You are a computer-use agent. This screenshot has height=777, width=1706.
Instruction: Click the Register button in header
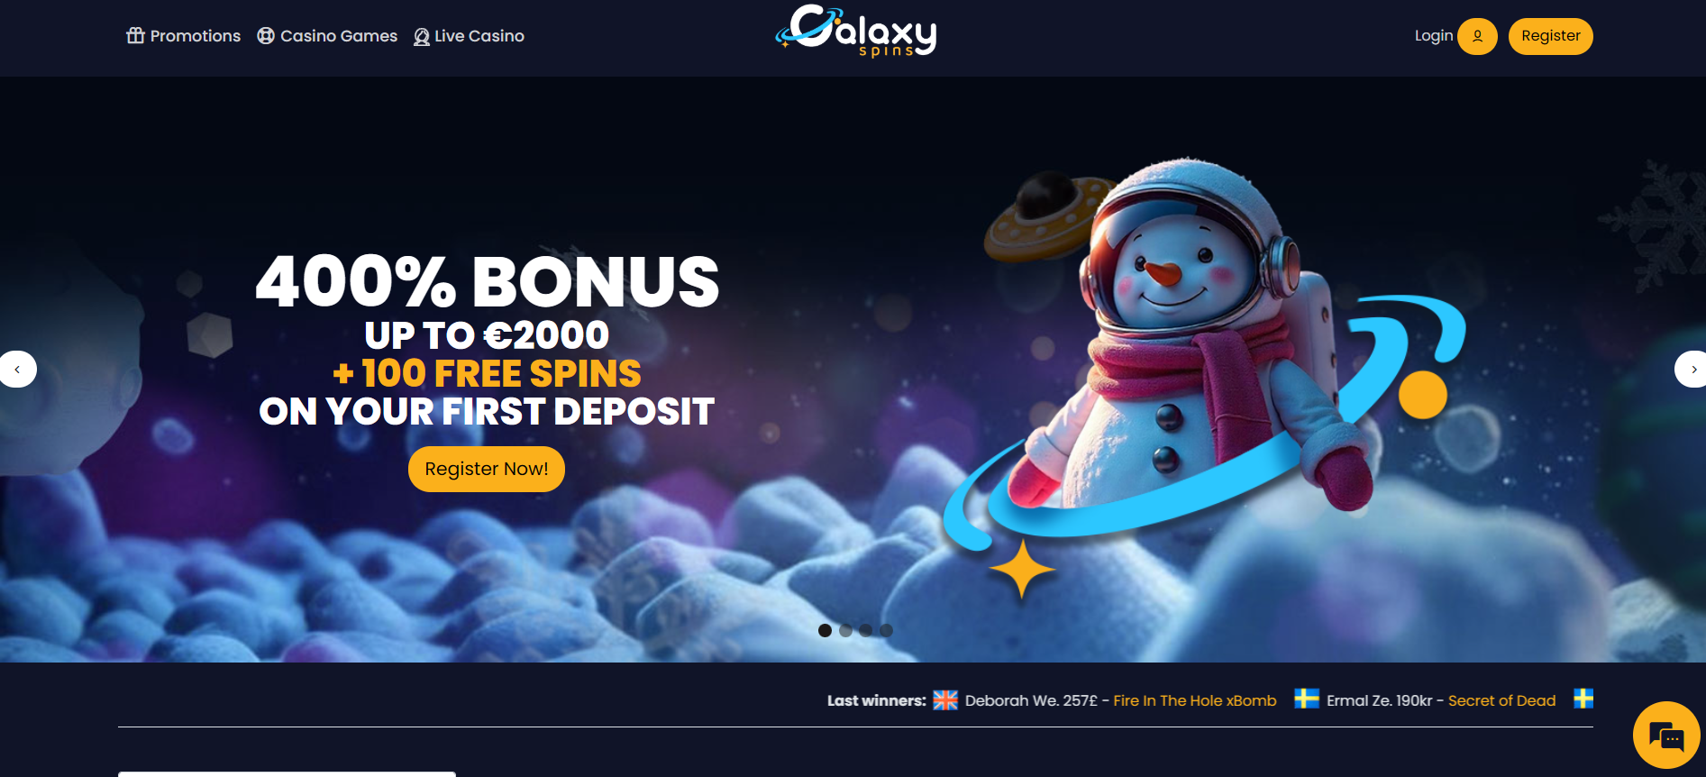pos(1551,36)
